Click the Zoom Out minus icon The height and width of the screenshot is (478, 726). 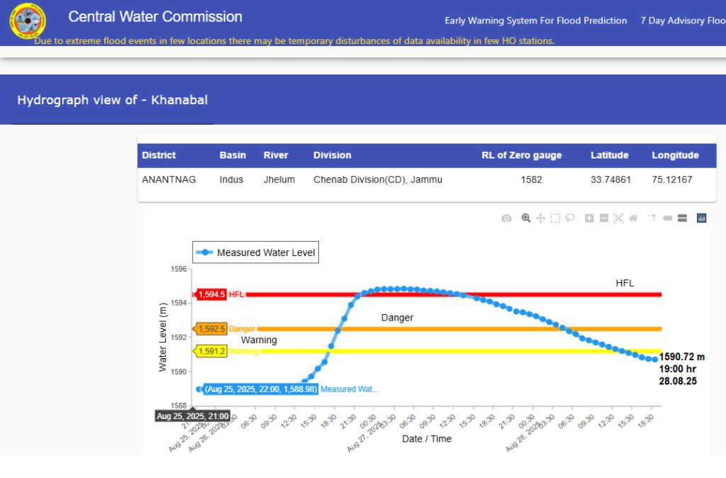click(x=604, y=218)
